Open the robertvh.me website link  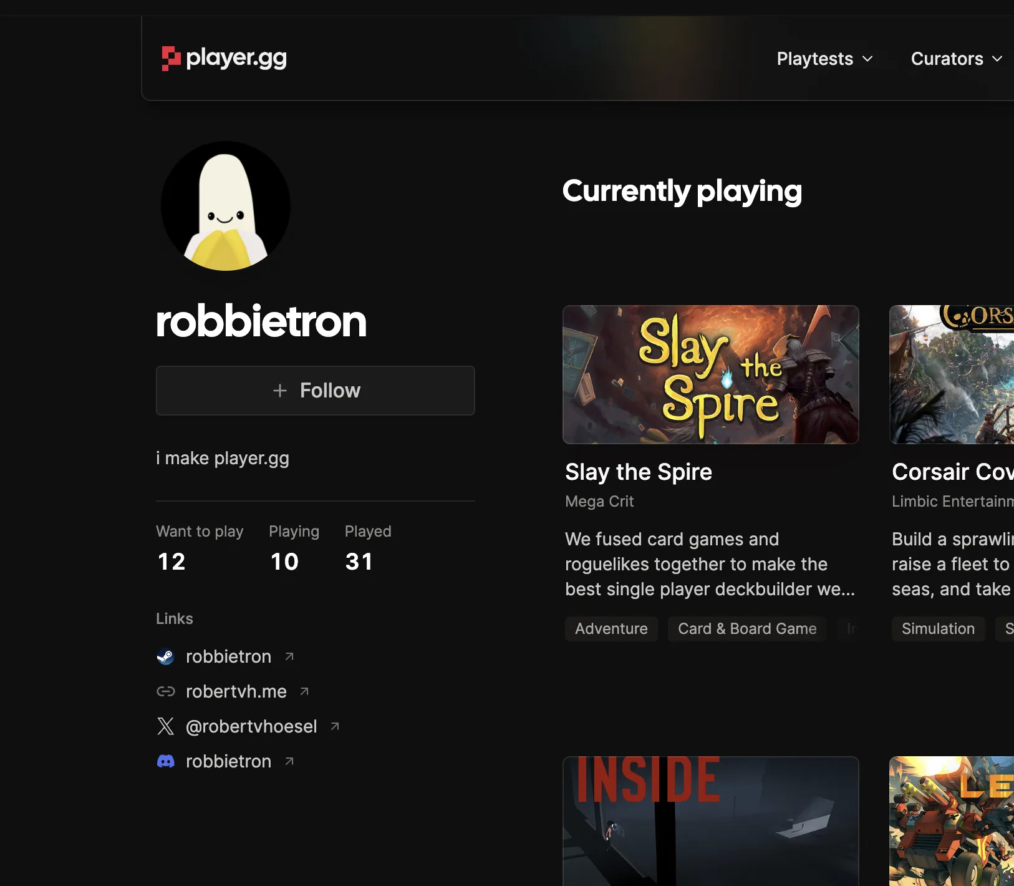(236, 691)
